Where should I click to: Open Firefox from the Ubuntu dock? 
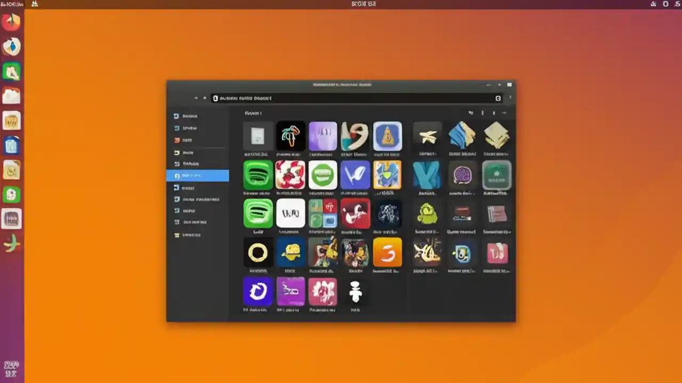pyautogui.click(x=12, y=21)
